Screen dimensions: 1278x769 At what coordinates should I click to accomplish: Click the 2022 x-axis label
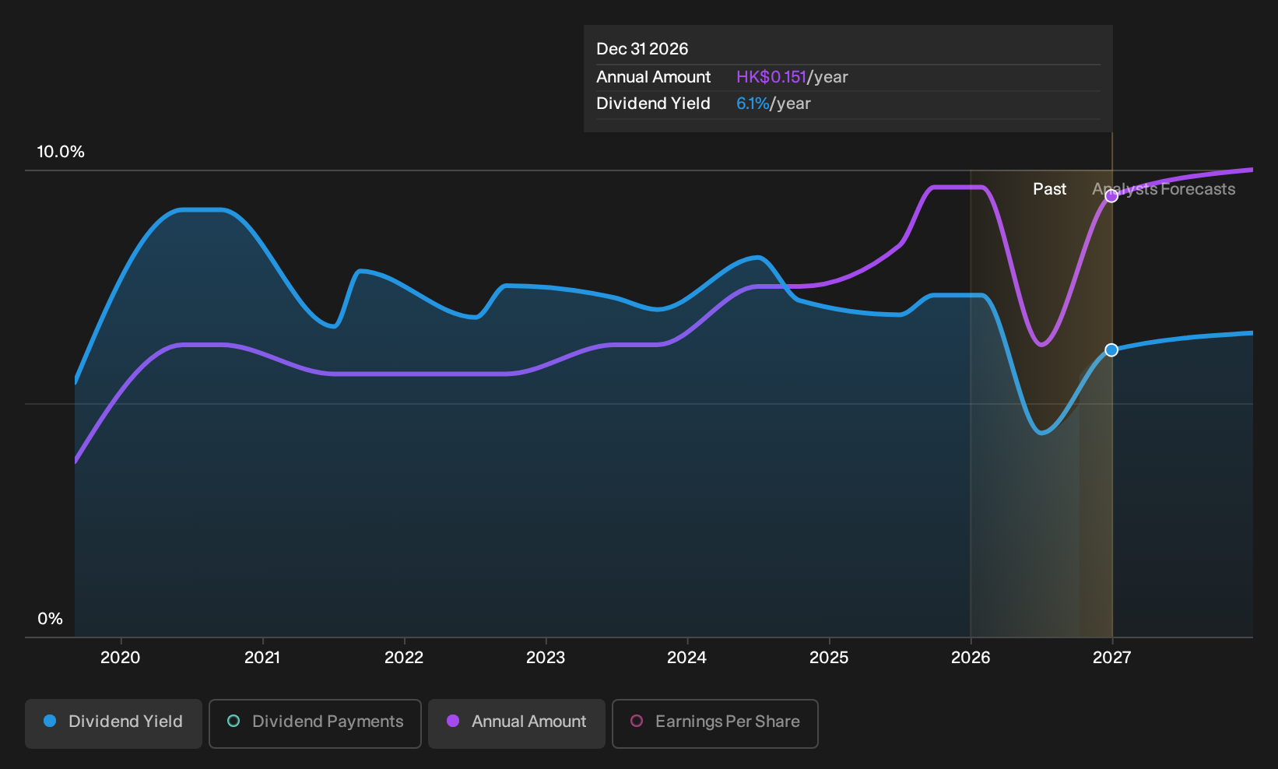(x=404, y=658)
